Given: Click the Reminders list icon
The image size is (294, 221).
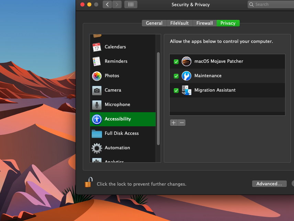Looking at the screenshot, I should pos(97,61).
